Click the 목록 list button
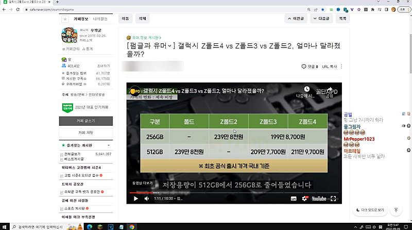The height and width of the screenshot is (230, 412). [x=342, y=19]
